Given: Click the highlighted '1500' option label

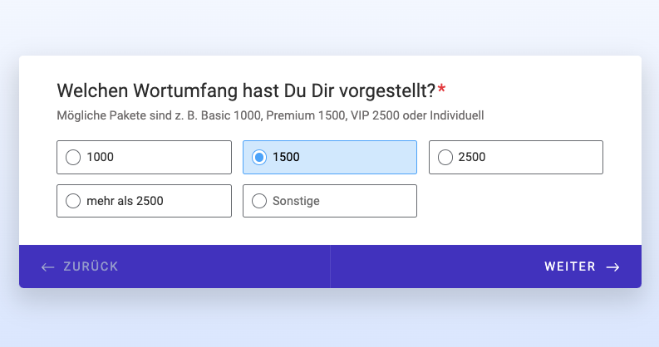Looking at the screenshot, I should 286,157.
